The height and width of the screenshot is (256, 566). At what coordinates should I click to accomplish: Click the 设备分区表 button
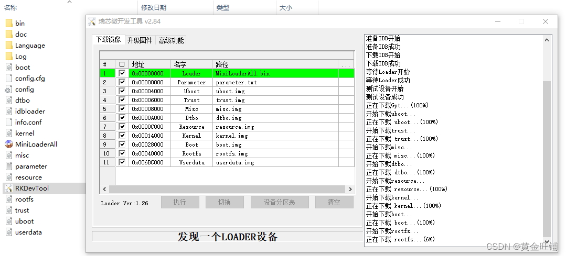pyautogui.click(x=278, y=203)
